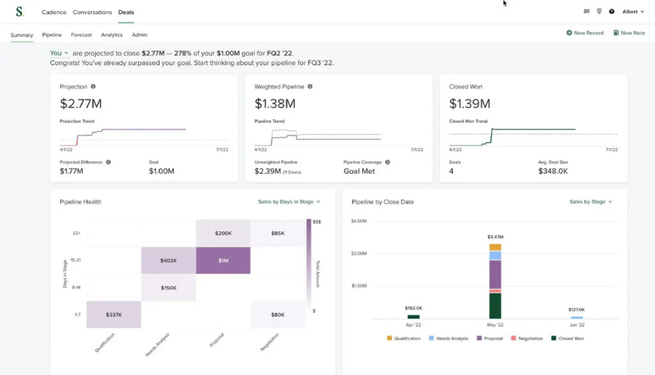Go to the Conversations menu

(x=92, y=12)
